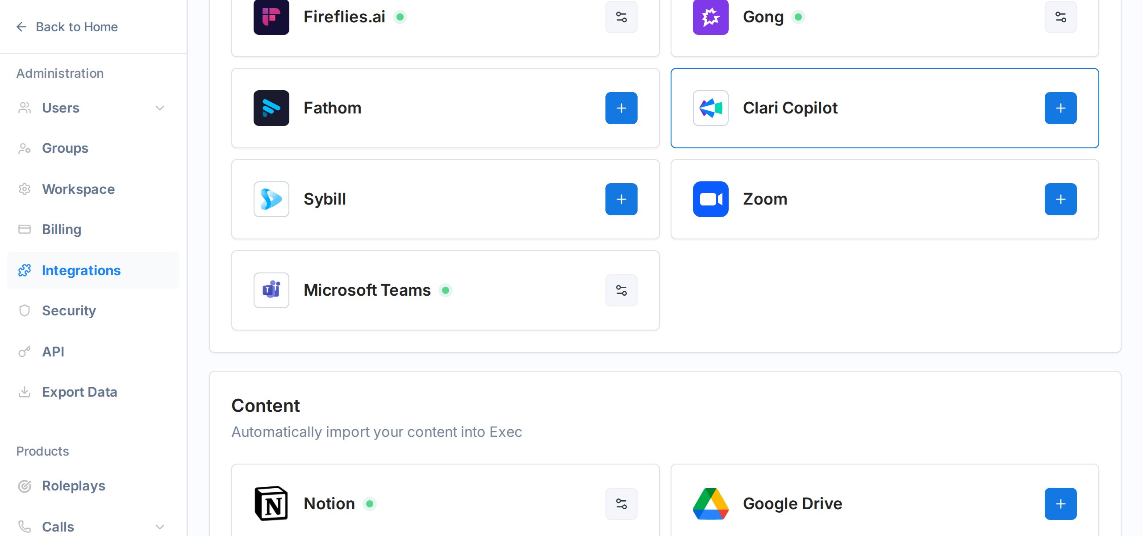Screen dimensions: 1143x536
Task: Click the Security shield icon
Action: [x=25, y=311]
